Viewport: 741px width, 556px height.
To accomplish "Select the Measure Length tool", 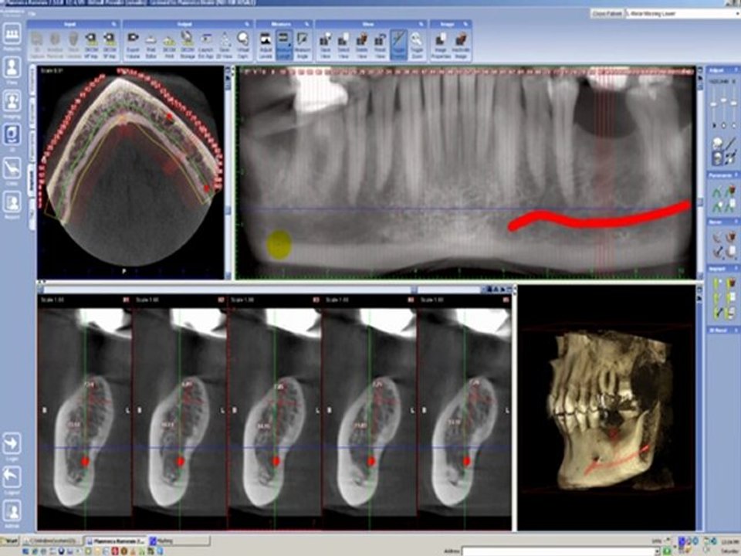I will point(284,45).
